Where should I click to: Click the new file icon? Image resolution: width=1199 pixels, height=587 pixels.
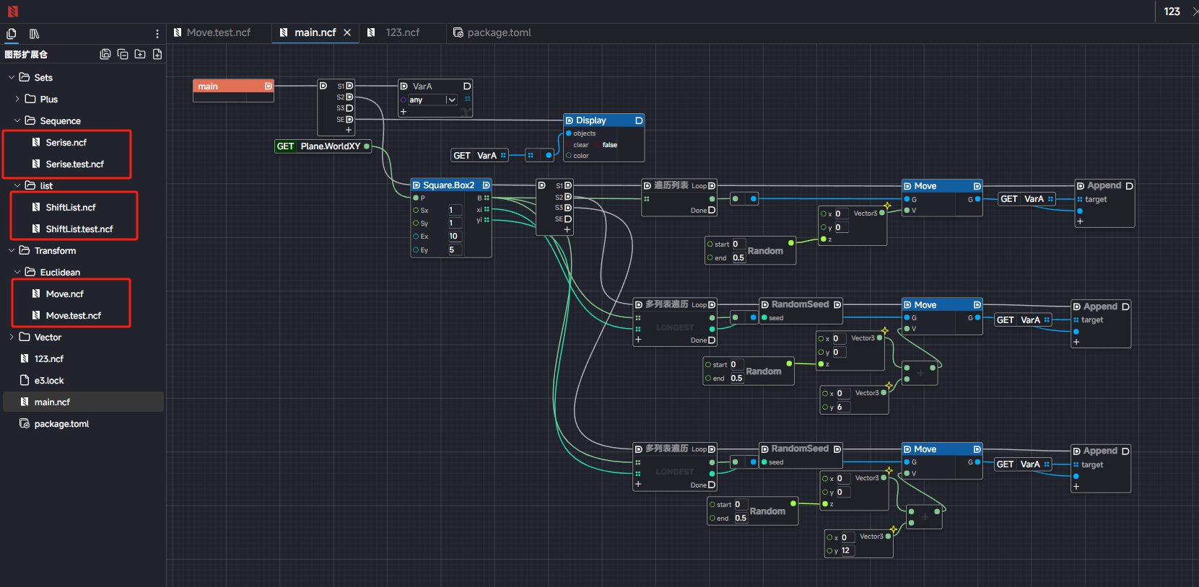157,54
